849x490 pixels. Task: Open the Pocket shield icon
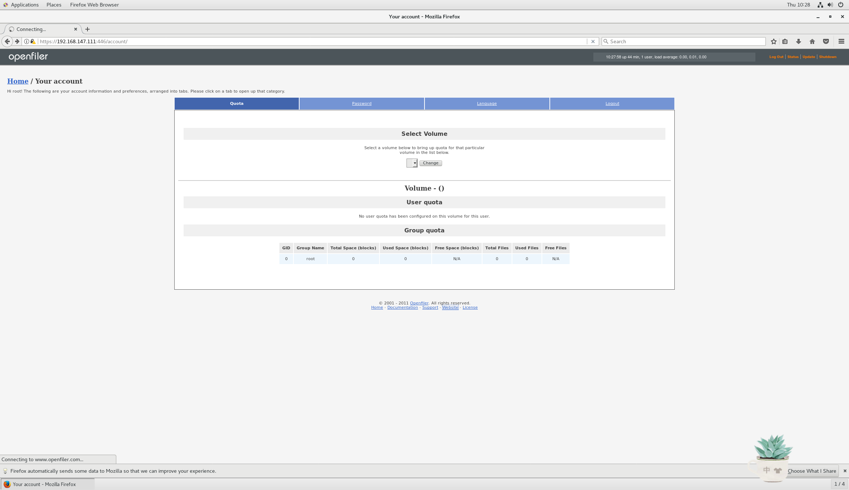coord(826,41)
